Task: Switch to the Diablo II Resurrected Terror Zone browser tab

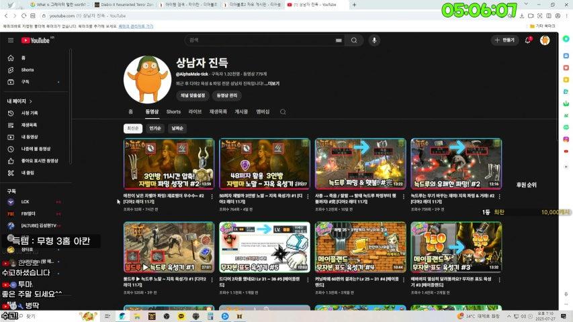Action: (124, 5)
